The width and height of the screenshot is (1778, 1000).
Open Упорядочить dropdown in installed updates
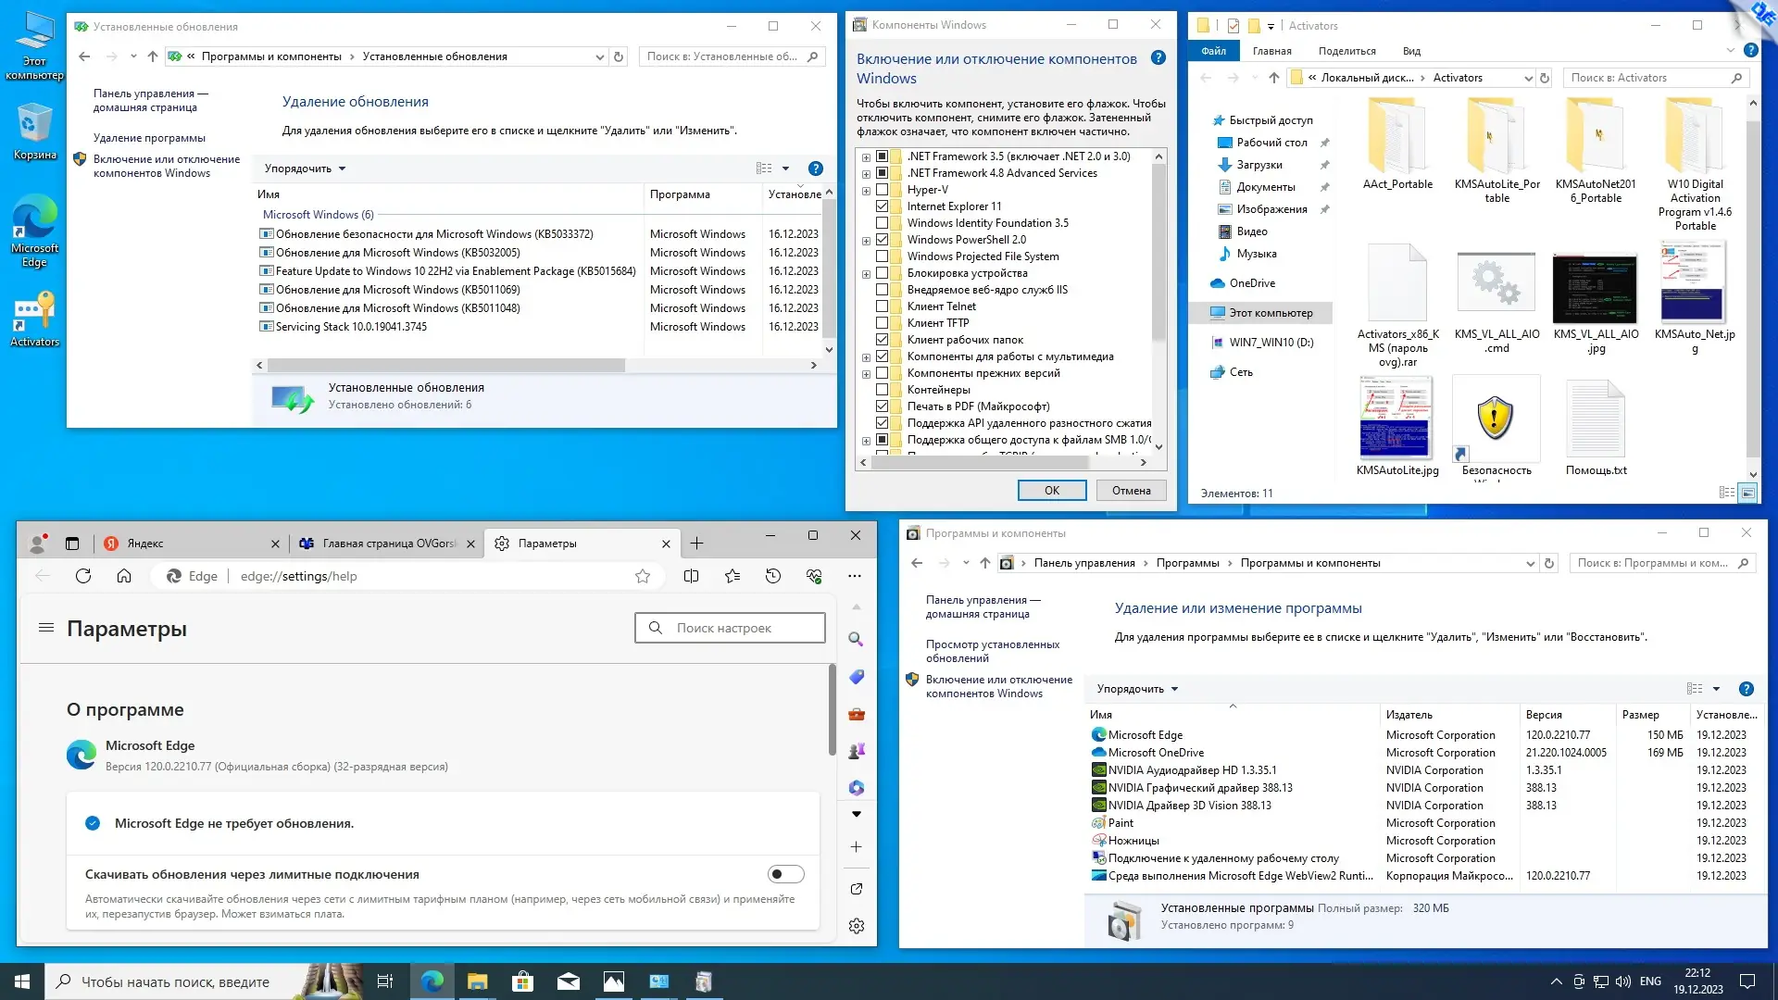coord(305,169)
